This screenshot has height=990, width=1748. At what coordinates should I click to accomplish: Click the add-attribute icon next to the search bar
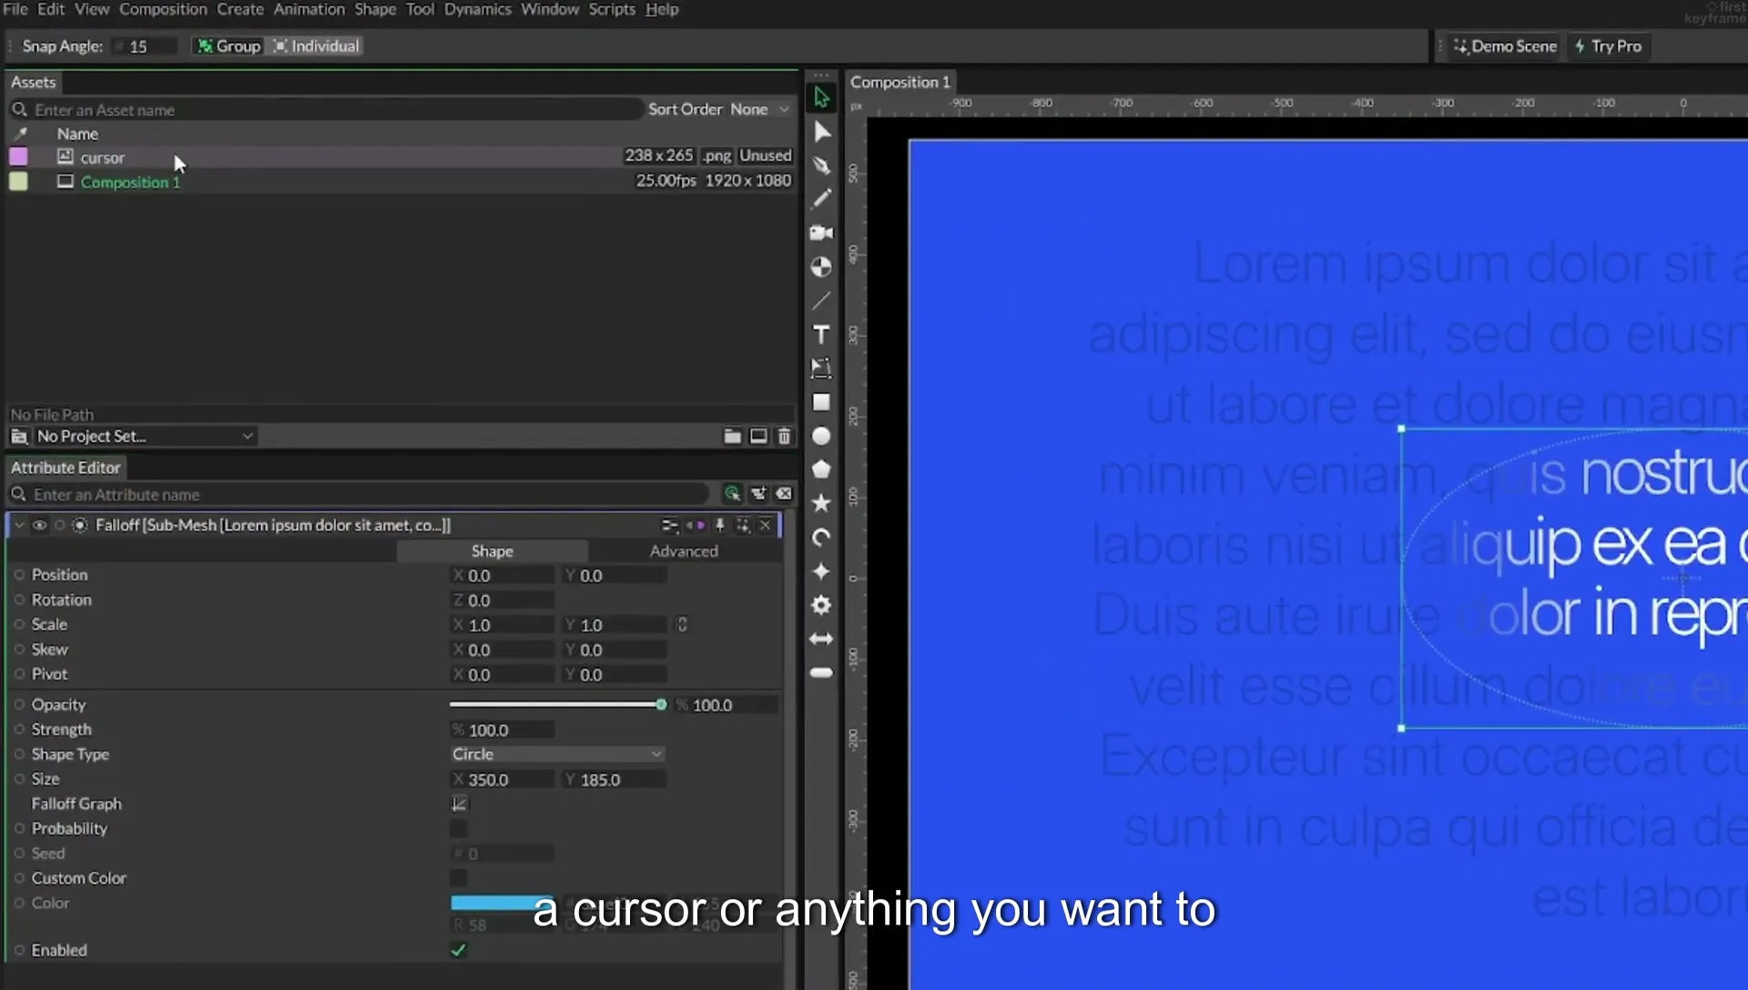click(758, 494)
